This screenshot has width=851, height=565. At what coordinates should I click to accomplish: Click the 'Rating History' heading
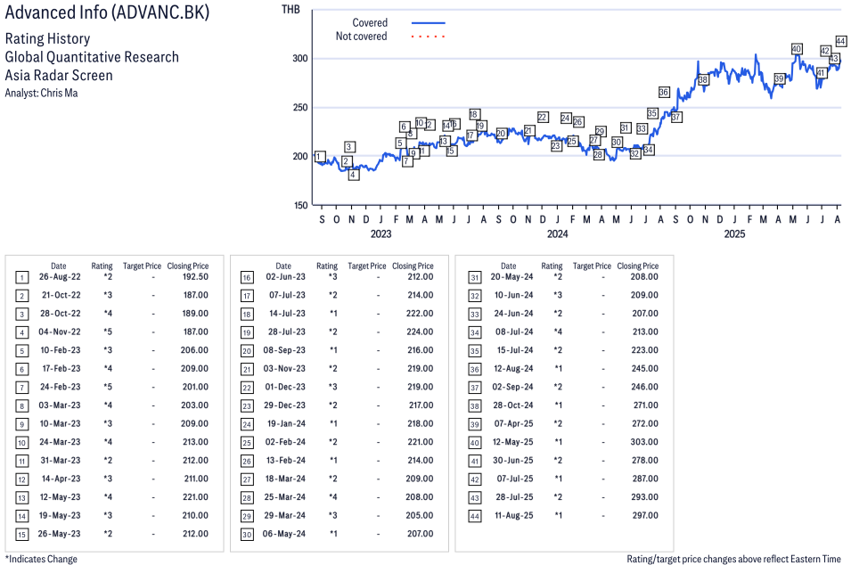[x=48, y=39]
